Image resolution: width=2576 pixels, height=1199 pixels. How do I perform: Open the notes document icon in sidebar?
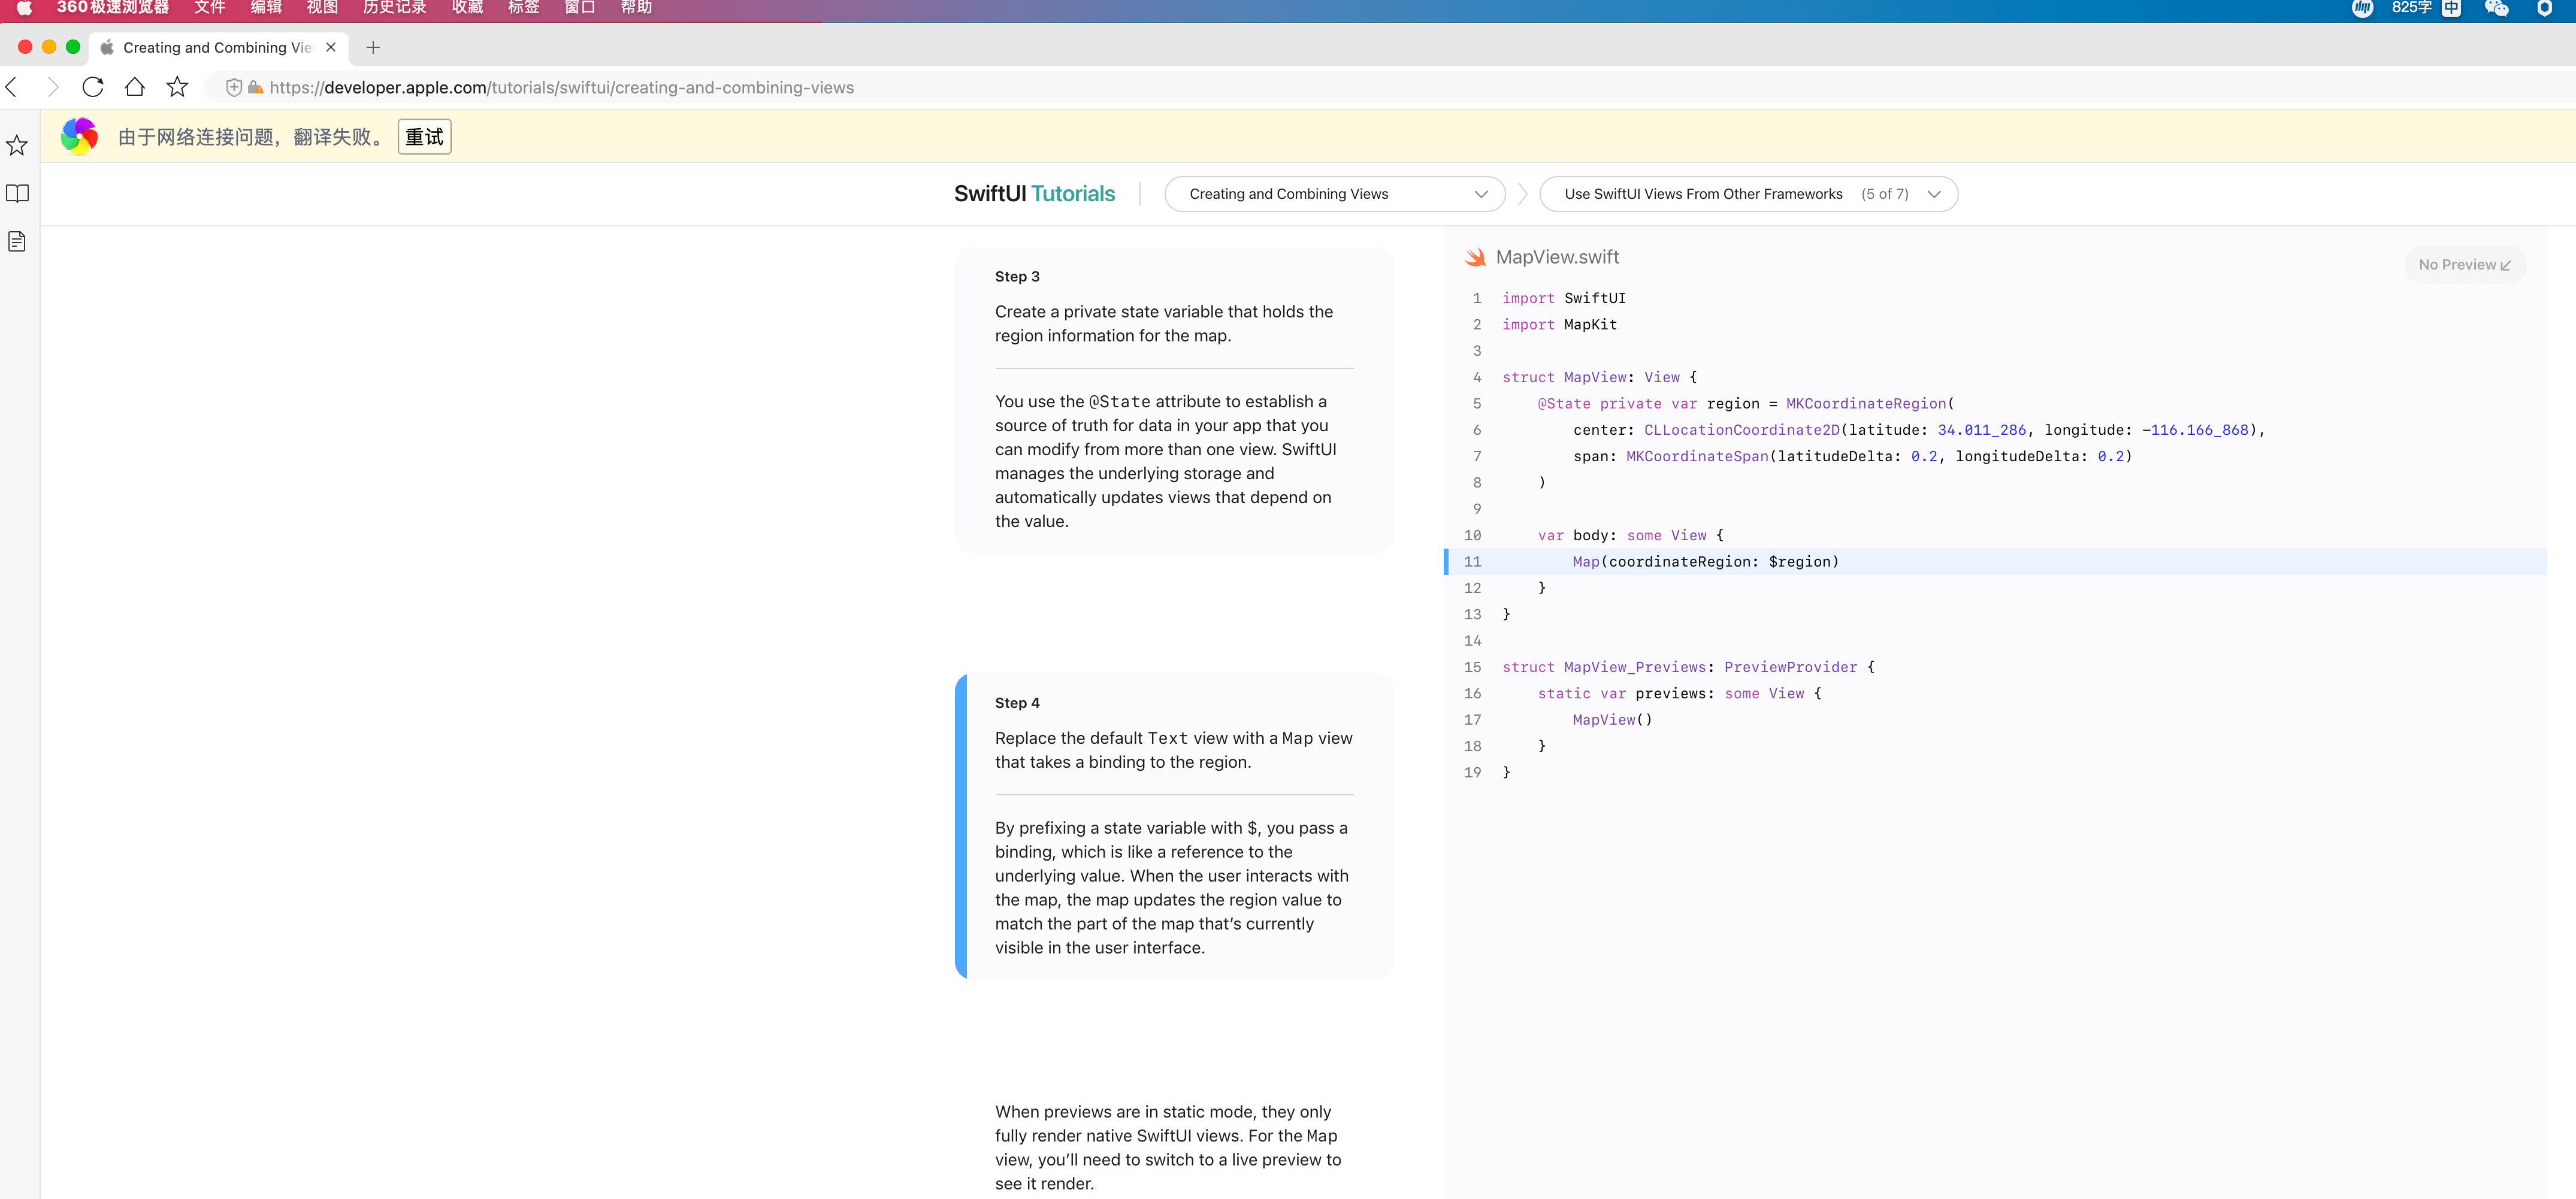pyautogui.click(x=17, y=241)
